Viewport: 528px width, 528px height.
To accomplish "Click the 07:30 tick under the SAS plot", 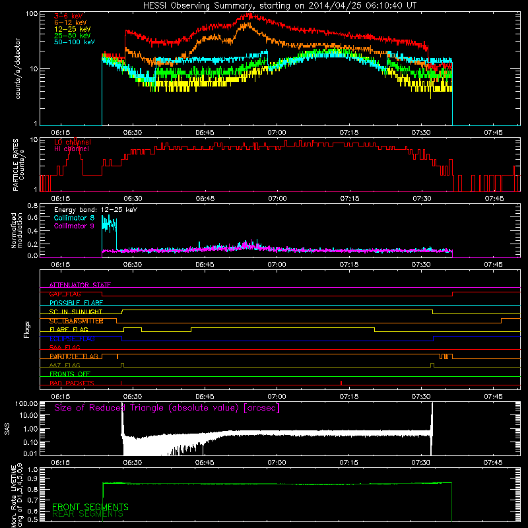I will (421, 463).
